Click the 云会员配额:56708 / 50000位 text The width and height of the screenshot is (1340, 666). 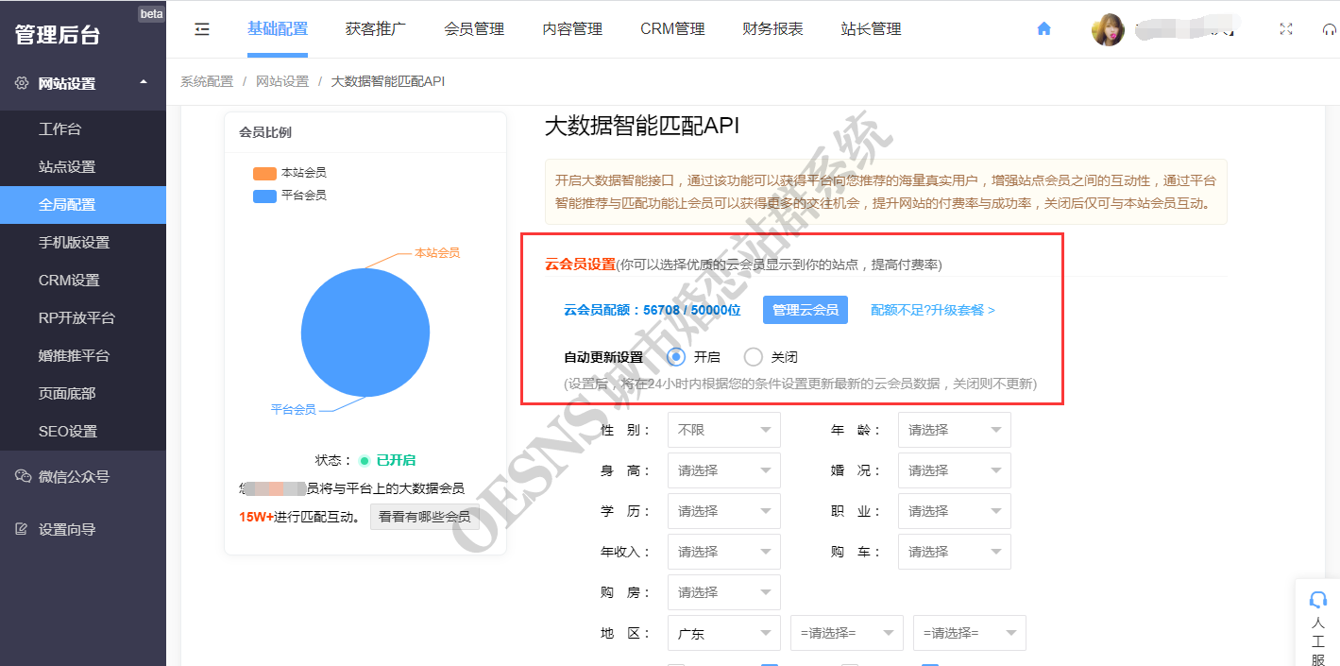coord(653,310)
